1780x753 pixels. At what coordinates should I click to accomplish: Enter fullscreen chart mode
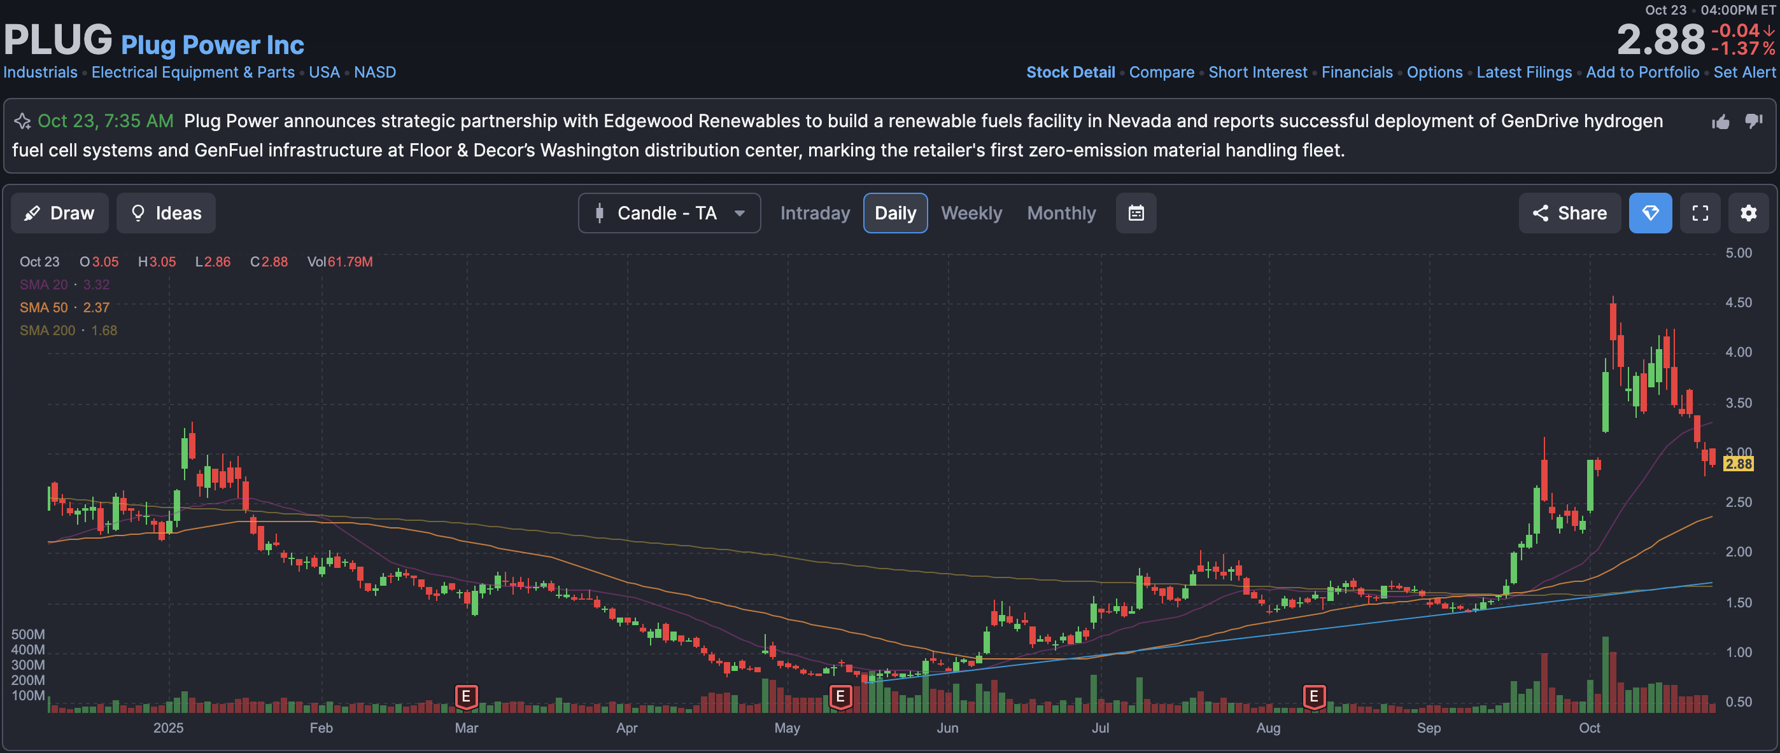(x=1700, y=213)
